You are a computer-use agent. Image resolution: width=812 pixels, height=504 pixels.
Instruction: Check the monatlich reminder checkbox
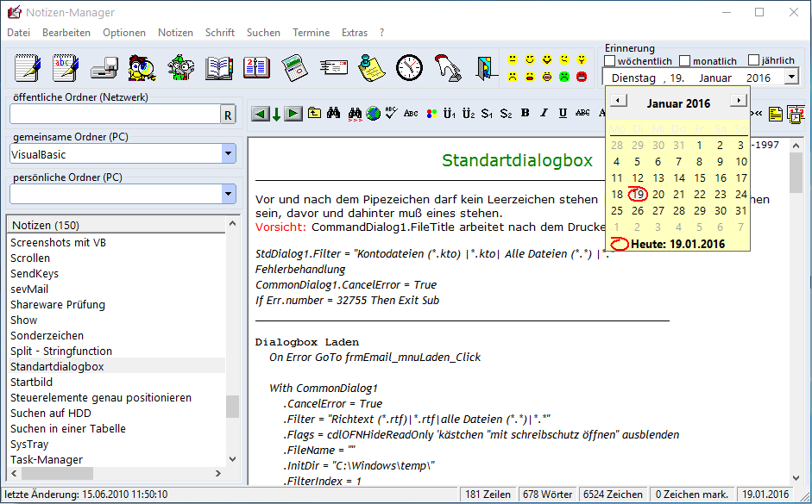click(x=685, y=61)
